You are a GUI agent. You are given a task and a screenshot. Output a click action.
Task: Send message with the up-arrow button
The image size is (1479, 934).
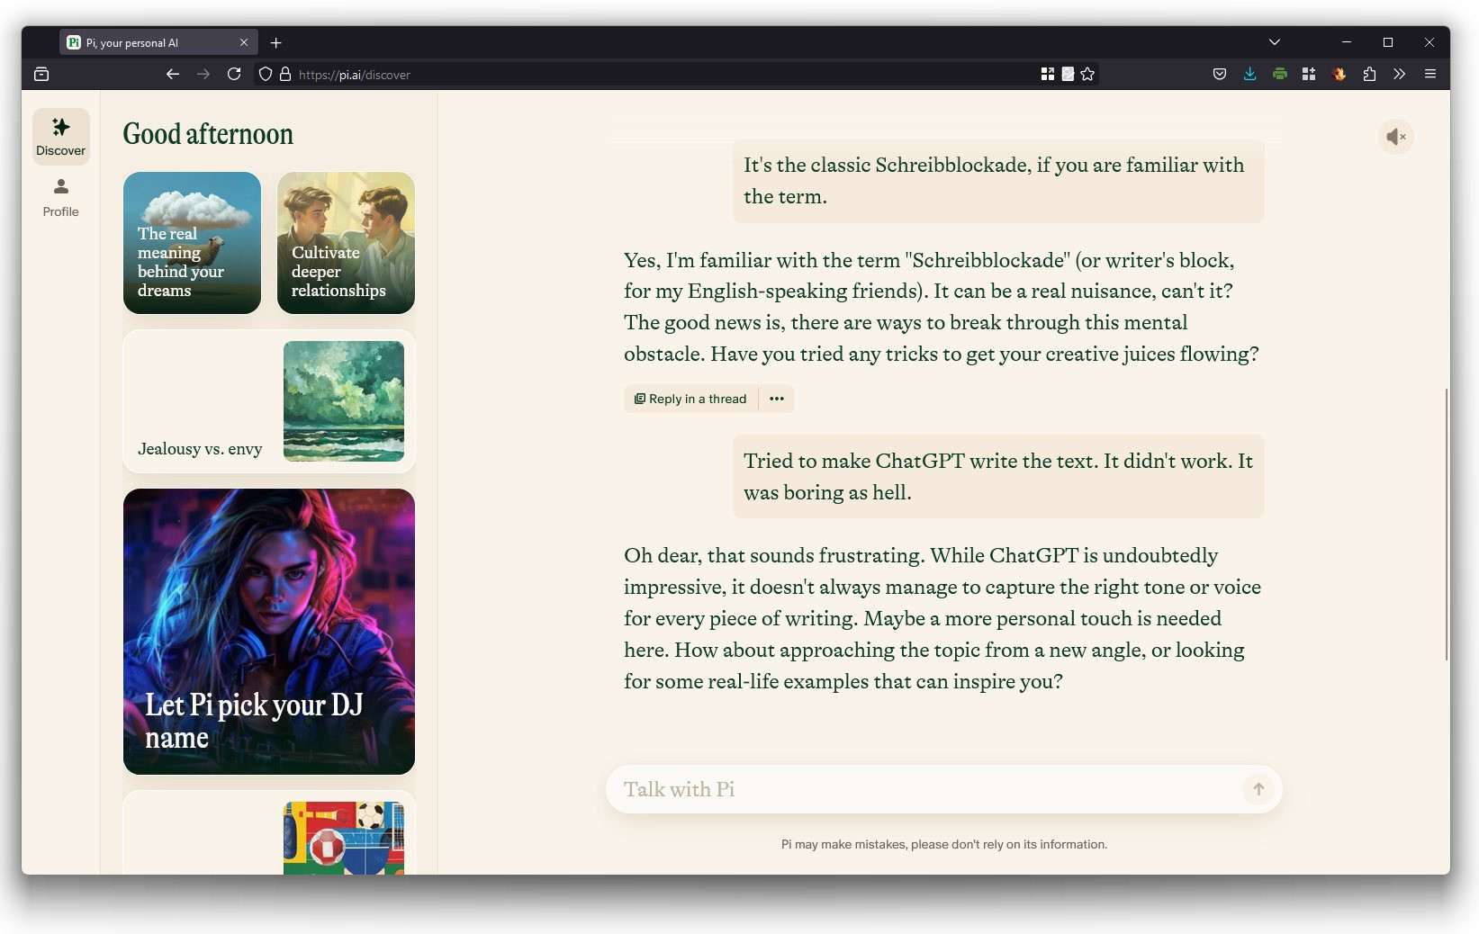coord(1258,789)
